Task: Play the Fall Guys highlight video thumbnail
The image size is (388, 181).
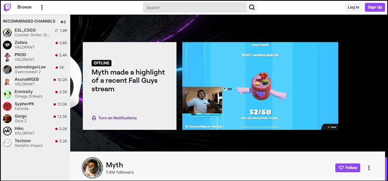Action: tap(260, 86)
